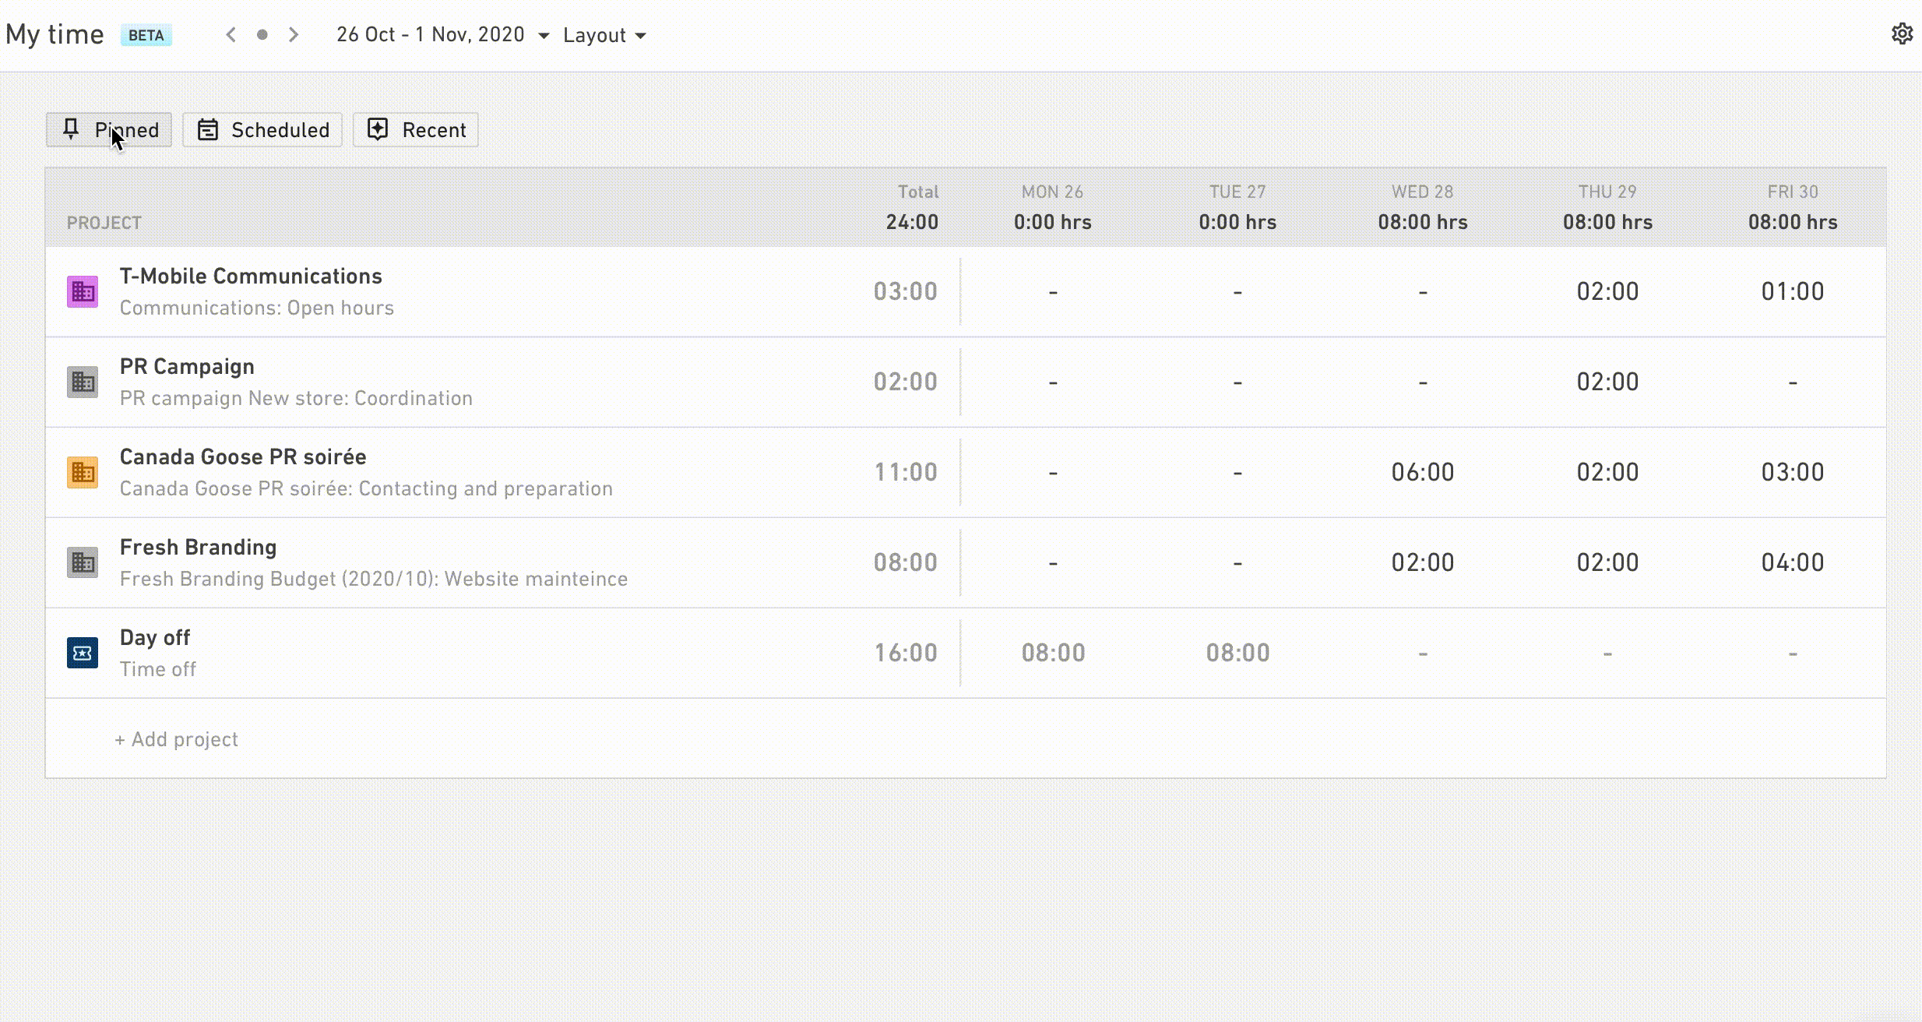Open the date range dropdown
Viewport: 1922px width, 1022px height.
(443, 35)
